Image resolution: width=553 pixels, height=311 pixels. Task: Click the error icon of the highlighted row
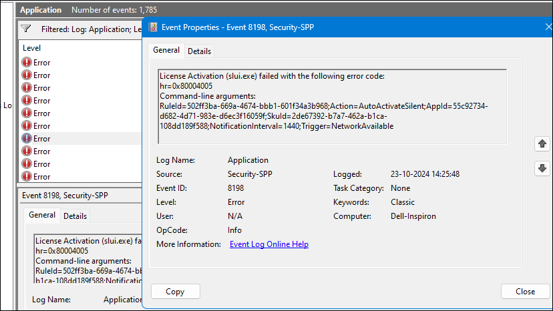[27, 139]
